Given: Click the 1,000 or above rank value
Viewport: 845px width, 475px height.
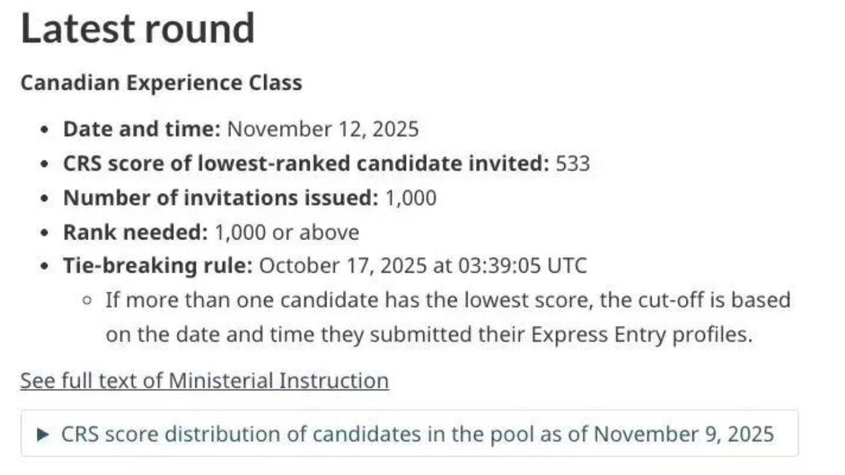Looking at the screenshot, I should pos(287,232).
